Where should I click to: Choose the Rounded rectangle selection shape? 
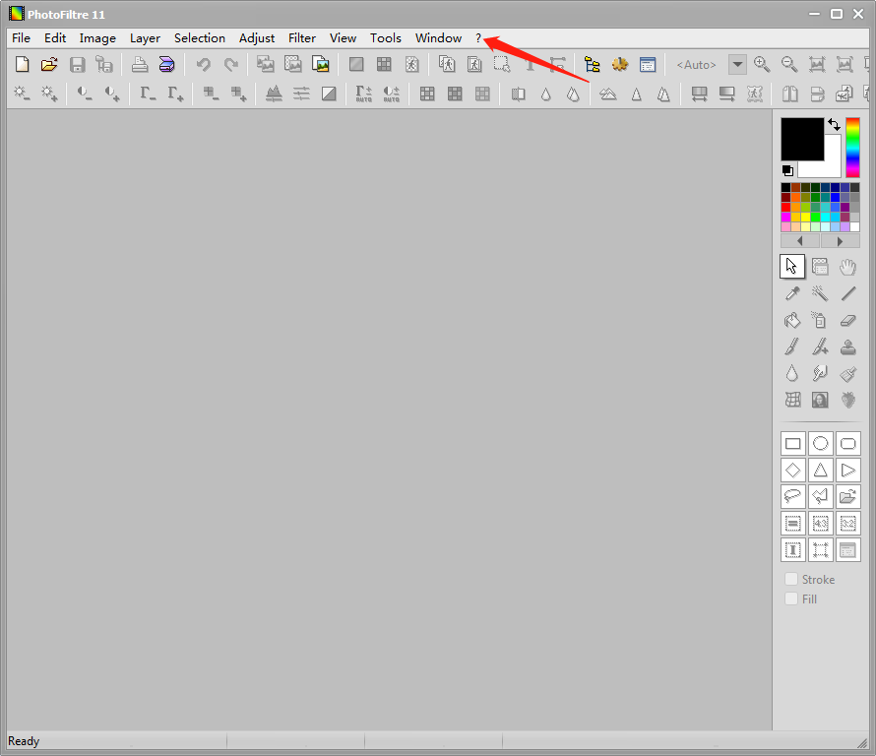[x=848, y=444]
